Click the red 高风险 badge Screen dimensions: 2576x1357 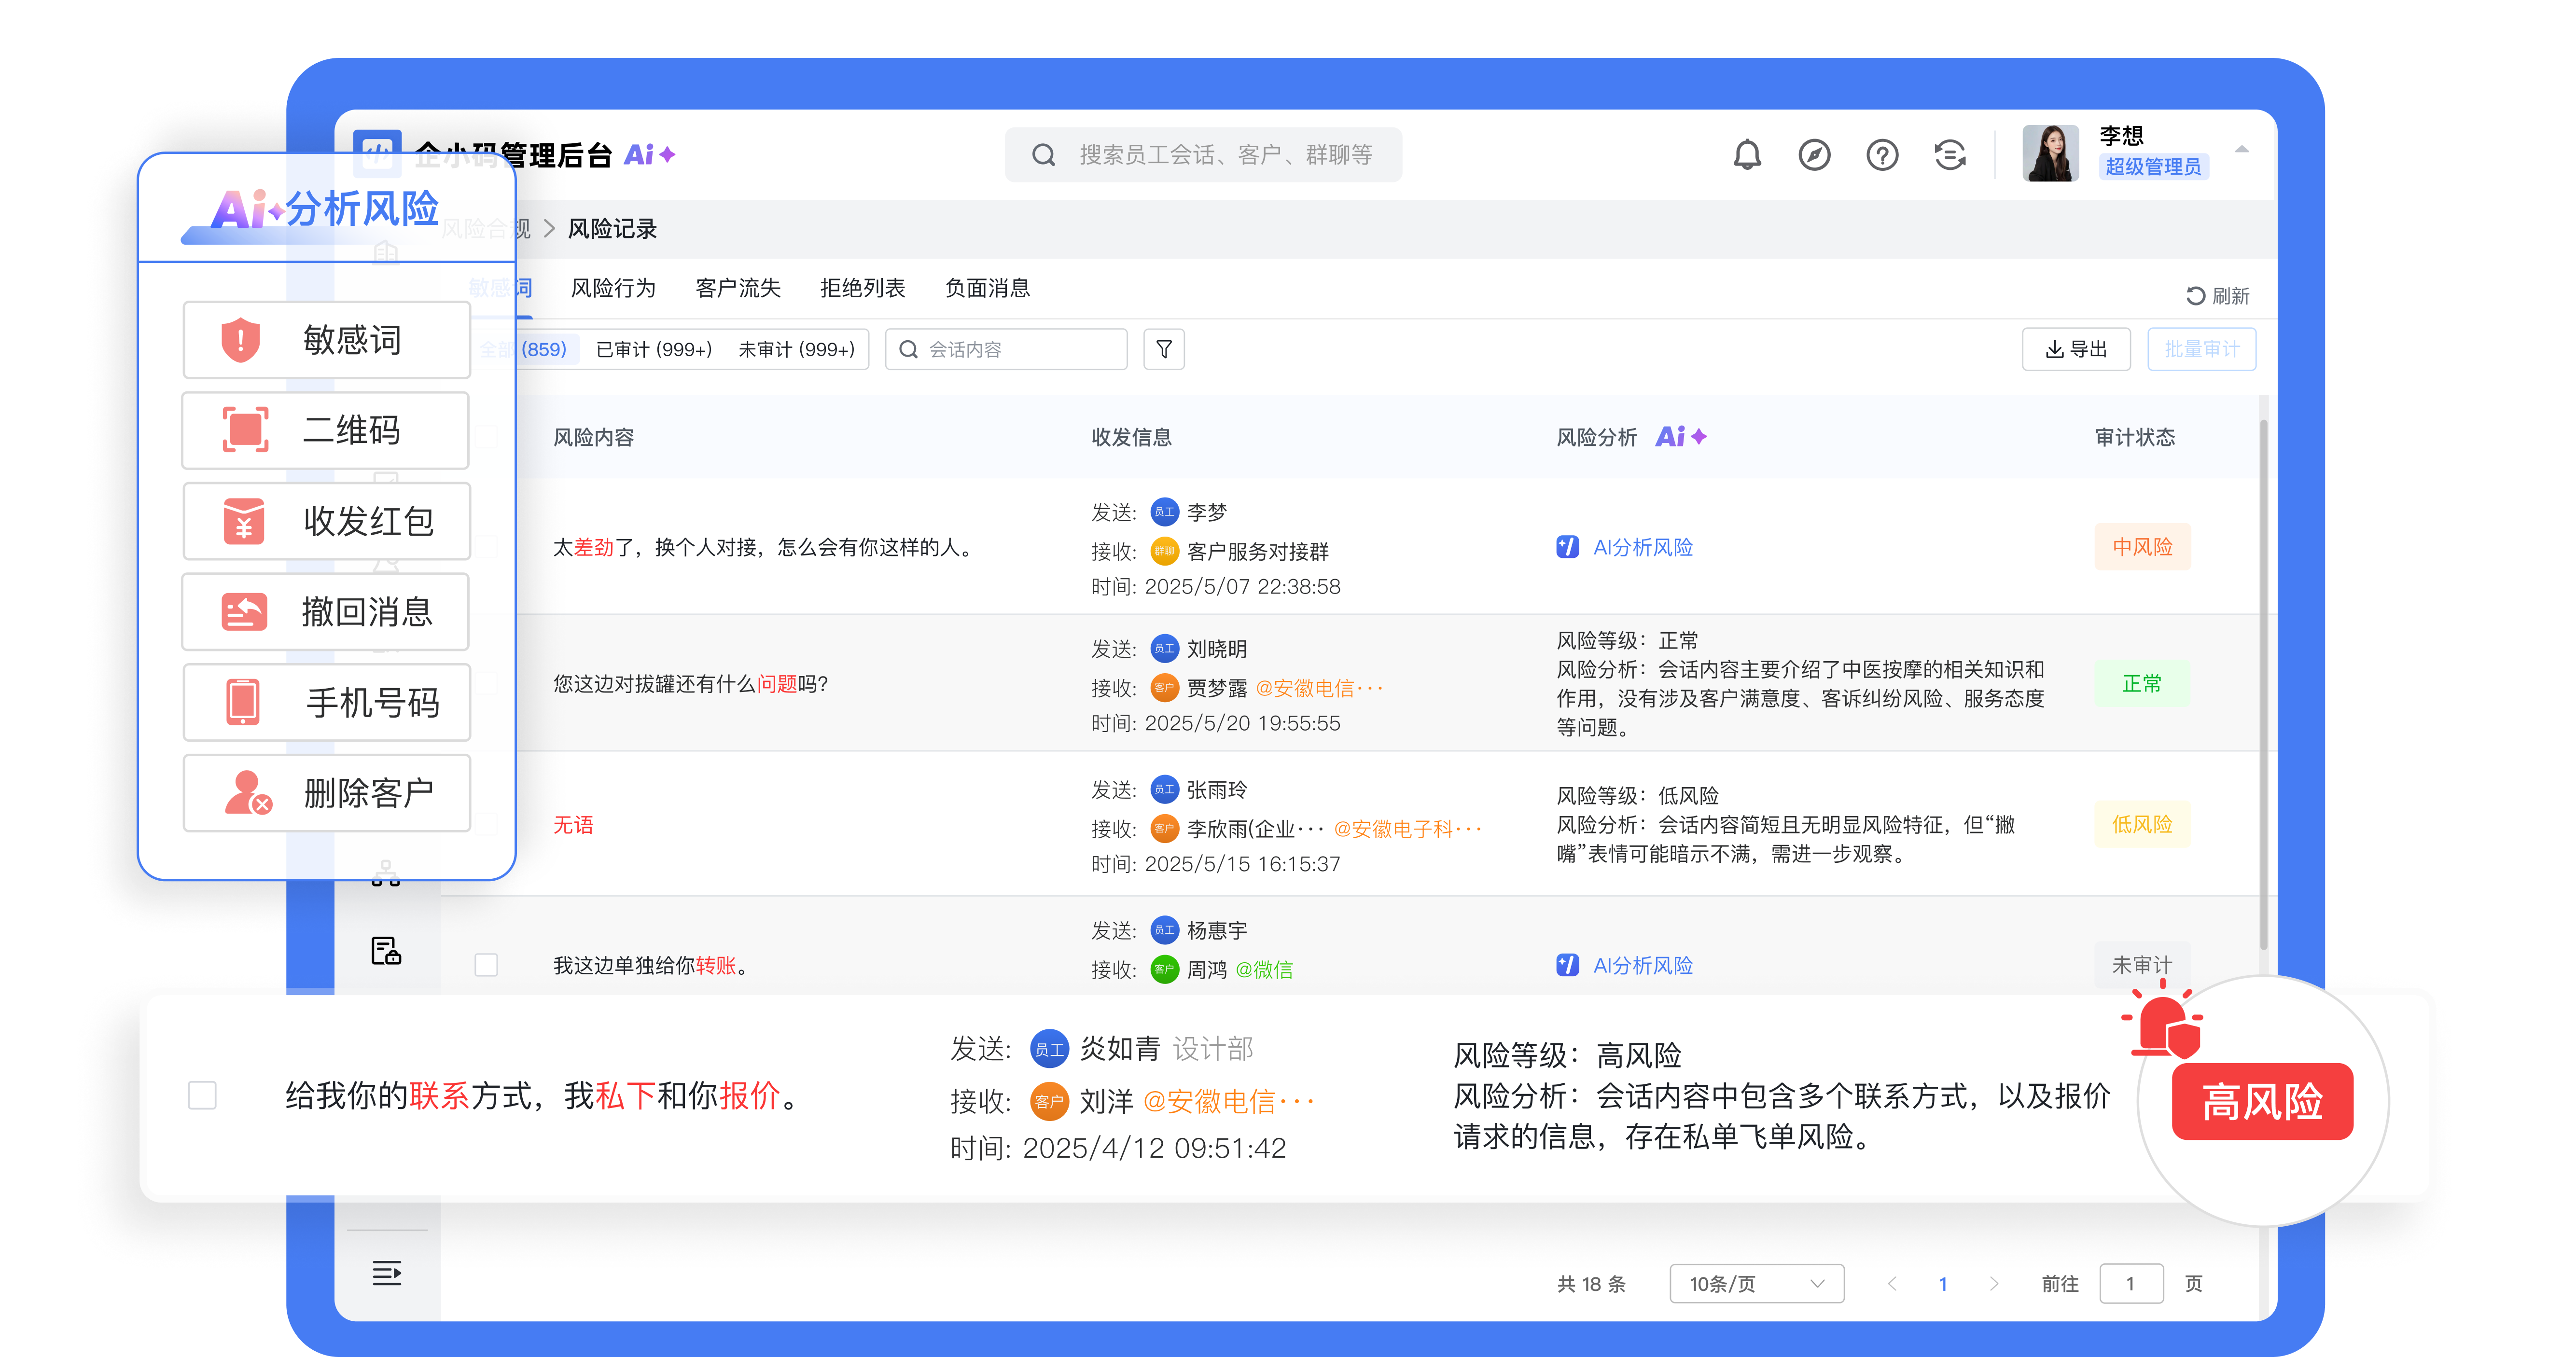pos(2262,1102)
